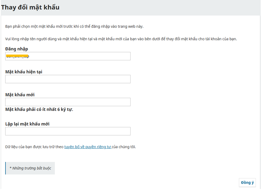This screenshot has height=190, width=262.
Task: Click the blue vertical bar beside required-fields note
Action: coord(6,168)
